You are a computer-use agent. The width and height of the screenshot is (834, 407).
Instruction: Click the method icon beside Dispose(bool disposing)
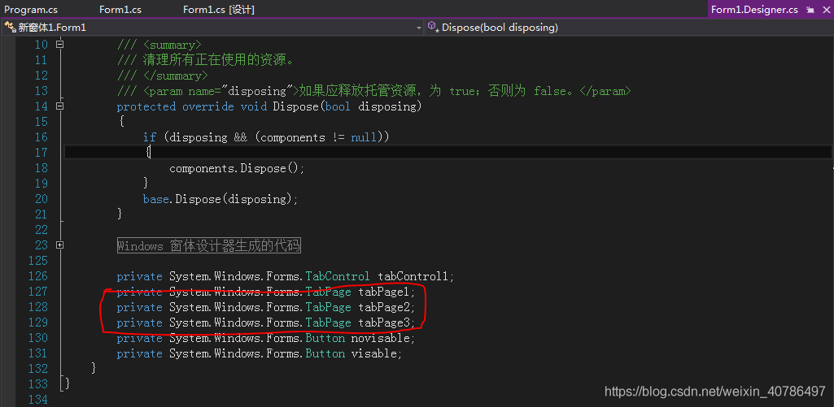pyautogui.click(x=432, y=27)
